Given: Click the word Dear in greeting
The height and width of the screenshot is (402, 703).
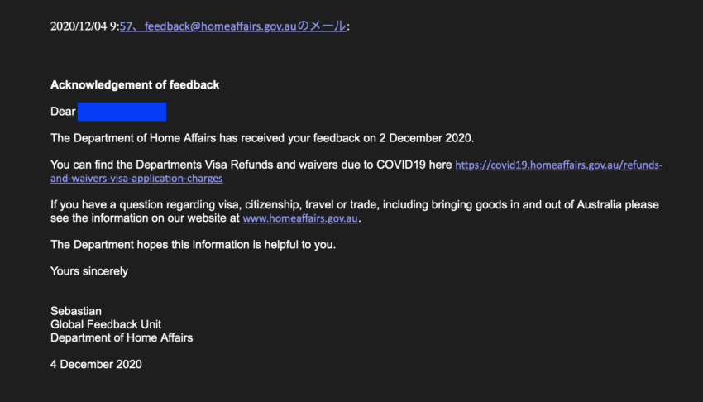Looking at the screenshot, I should pyautogui.click(x=63, y=112).
